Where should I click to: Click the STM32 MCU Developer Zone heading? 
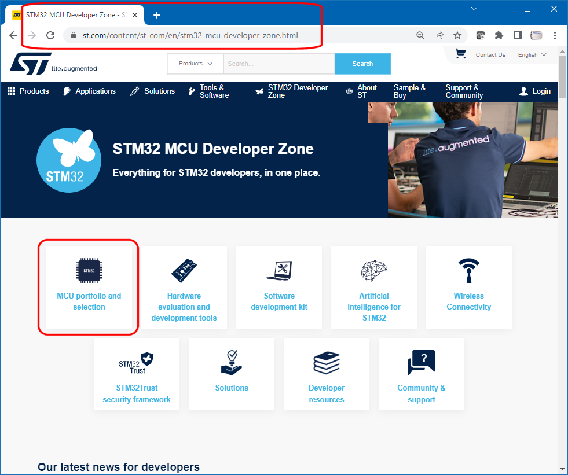[x=213, y=149]
